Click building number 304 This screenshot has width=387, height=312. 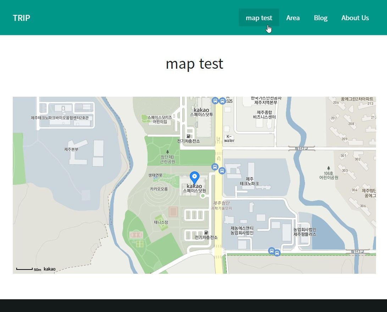point(354,190)
